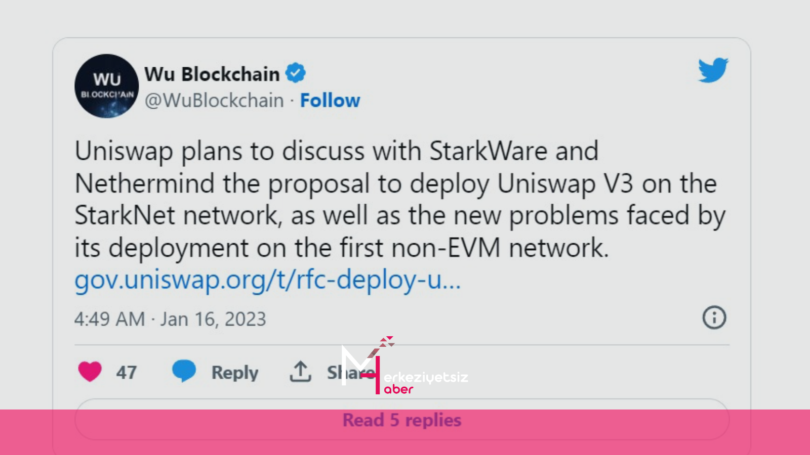Click the Read 5 replies button
810x455 pixels.
pyautogui.click(x=402, y=420)
